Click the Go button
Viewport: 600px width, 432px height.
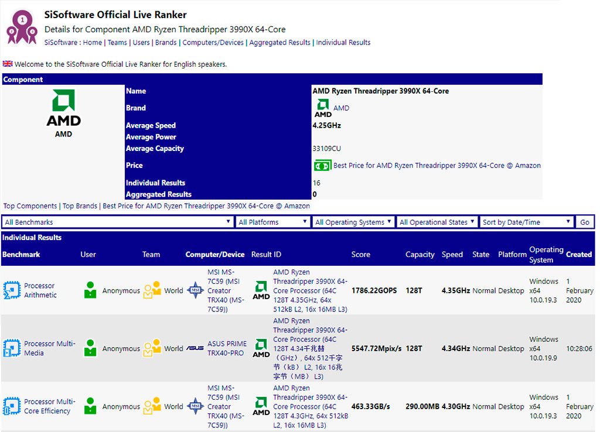585,222
